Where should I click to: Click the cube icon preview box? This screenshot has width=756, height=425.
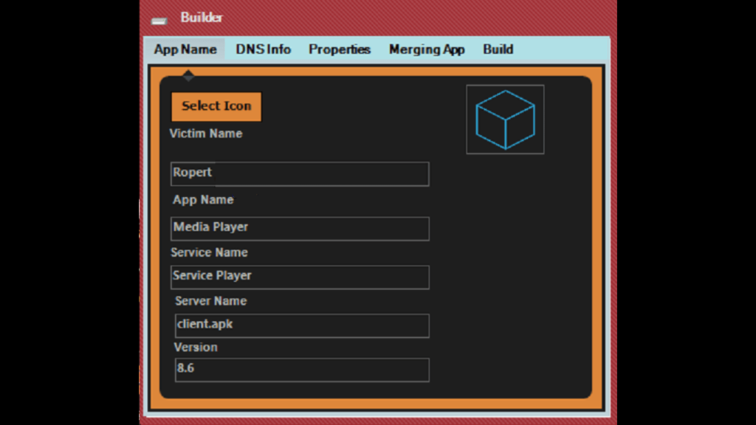coord(505,120)
